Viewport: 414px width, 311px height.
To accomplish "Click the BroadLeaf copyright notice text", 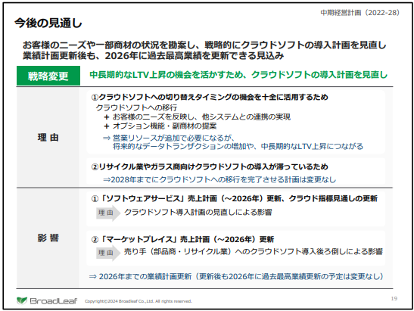I will (x=139, y=301).
